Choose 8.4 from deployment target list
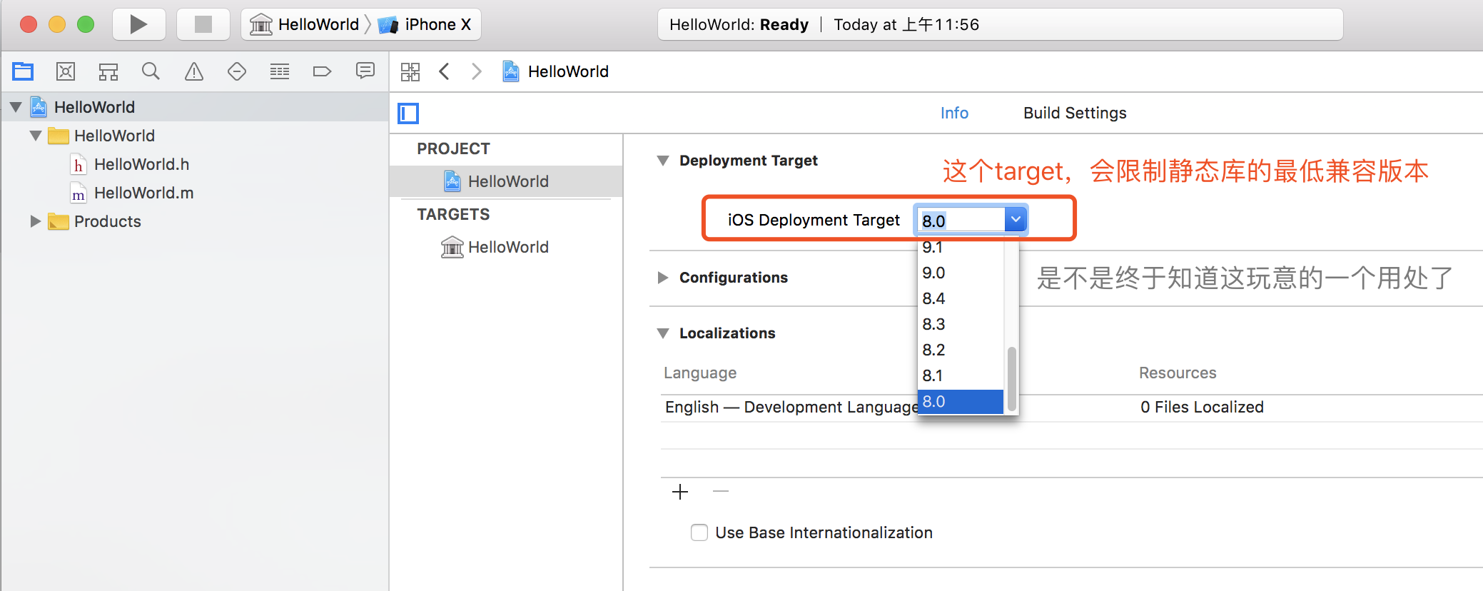Image resolution: width=1483 pixels, height=591 pixels. tap(961, 298)
